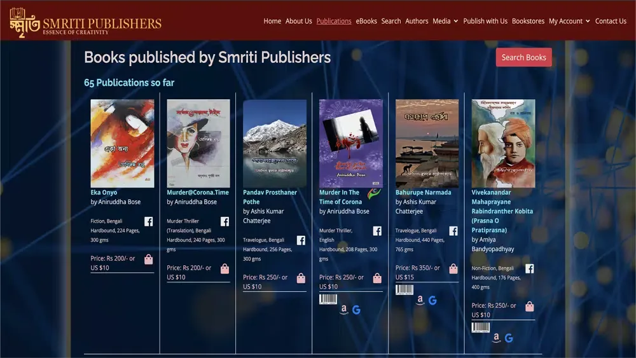636x358 pixels.
Task: Open Facebook share for Vivekanandar Mahaprayane book
Action: click(530, 268)
